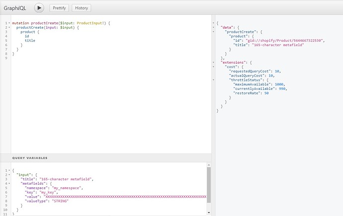343x216 pixels.
Task: Click the gid://shopify/Product id value in results
Action: (284, 40)
